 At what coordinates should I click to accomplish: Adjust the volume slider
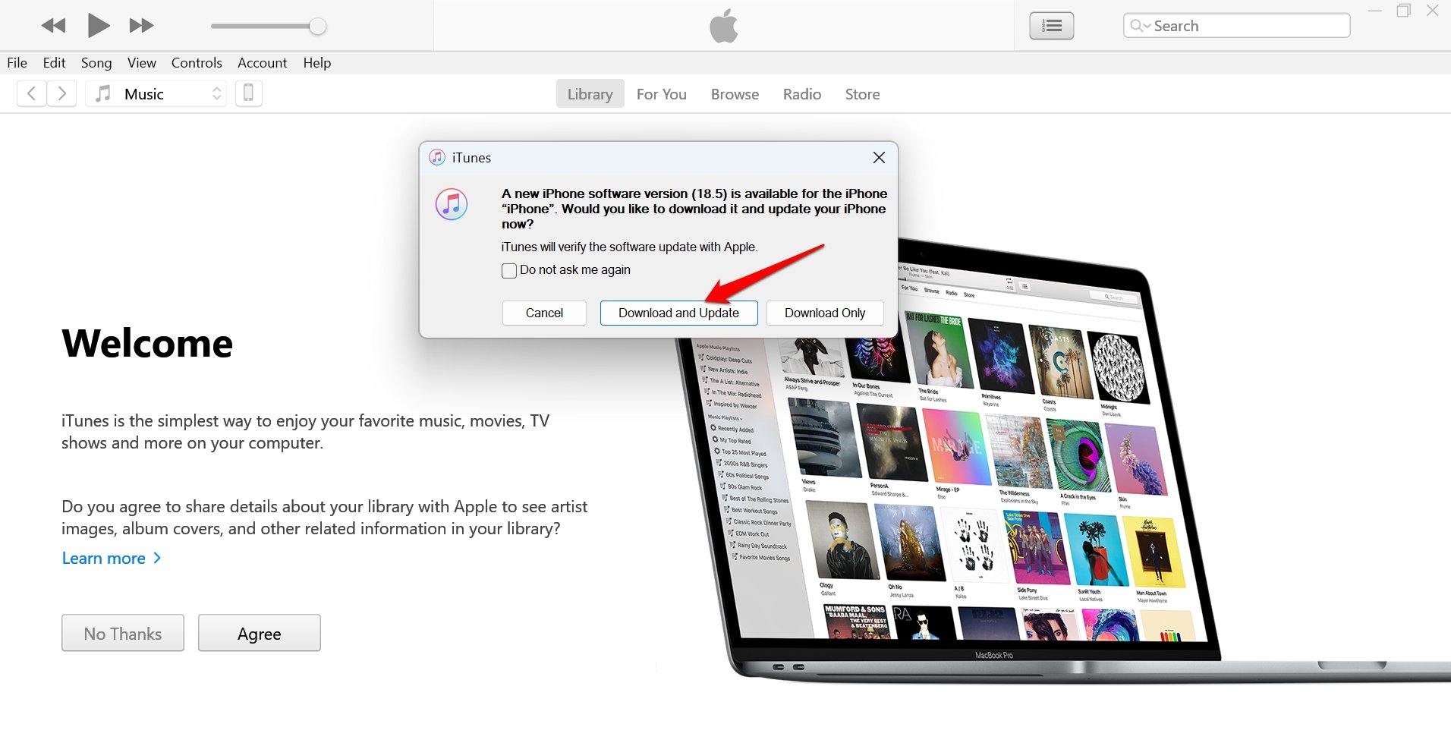pyautogui.click(x=316, y=25)
